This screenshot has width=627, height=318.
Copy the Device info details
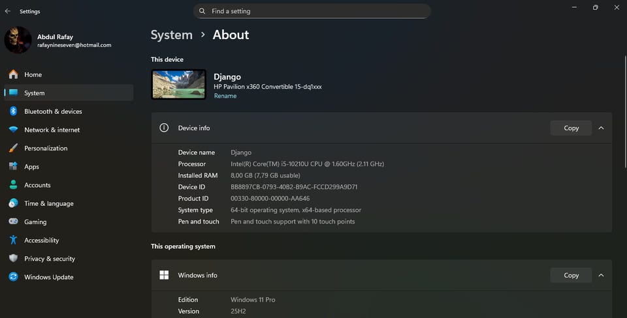(571, 128)
